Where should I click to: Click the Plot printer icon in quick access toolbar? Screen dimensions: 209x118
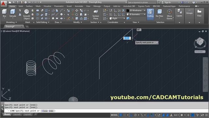pos(25,2)
